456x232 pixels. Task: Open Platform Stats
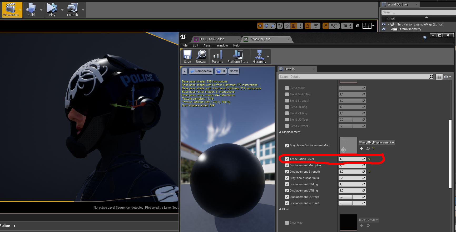pos(238,56)
